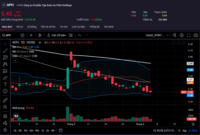Set range to 5d

point(20,131)
